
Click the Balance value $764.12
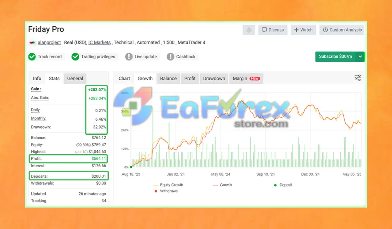point(99,138)
